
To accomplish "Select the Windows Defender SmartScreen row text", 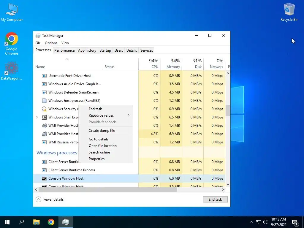I will pyautogui.click(x=73, y=92).
